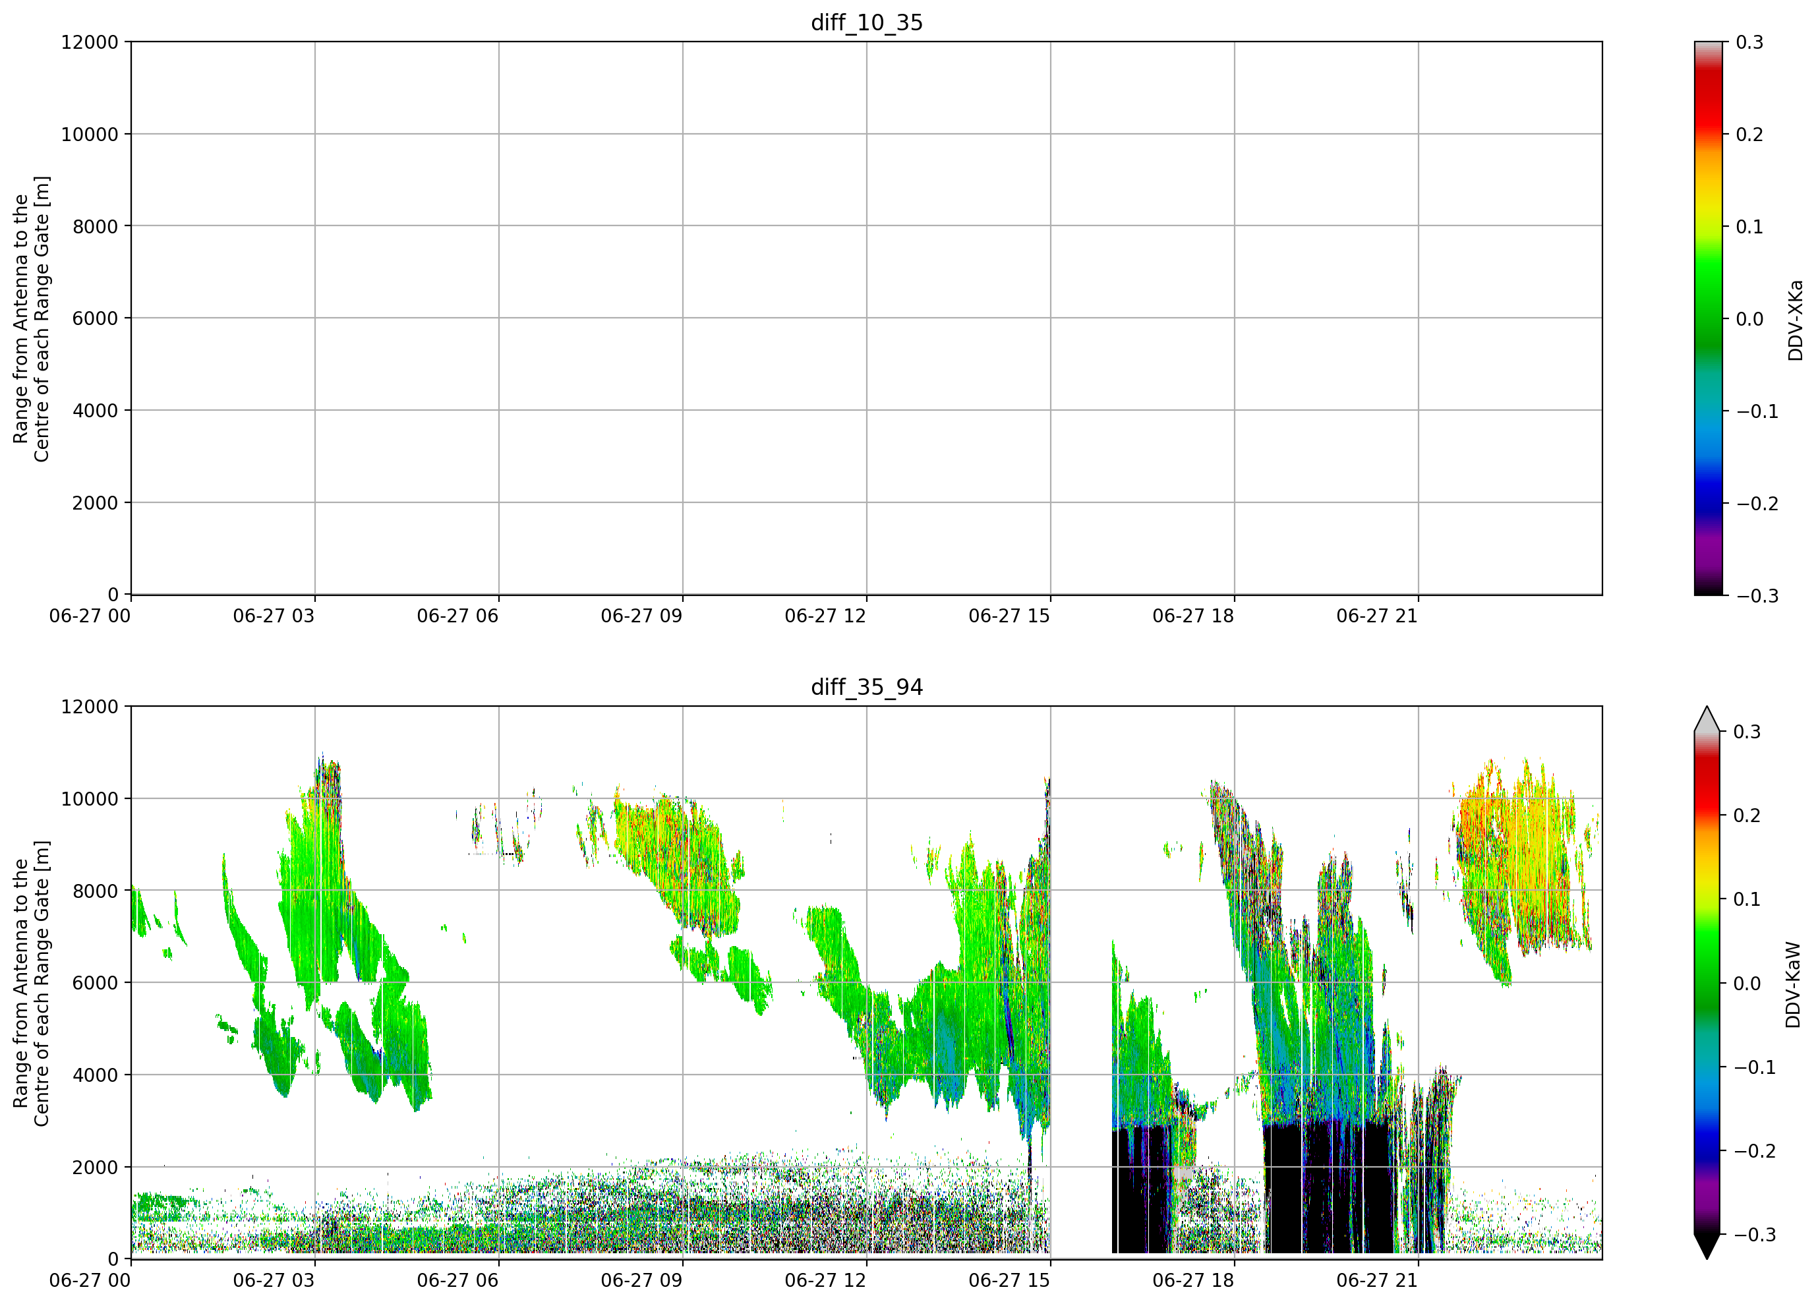This screenshot has height=1304, width=1818.
Task: Click the 0.2 tick on the DDV-KaW colorbar
Action: click(x=1747, y=815)
